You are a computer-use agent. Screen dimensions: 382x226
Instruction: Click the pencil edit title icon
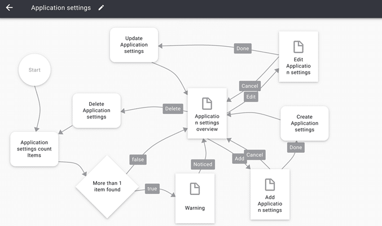101,8
